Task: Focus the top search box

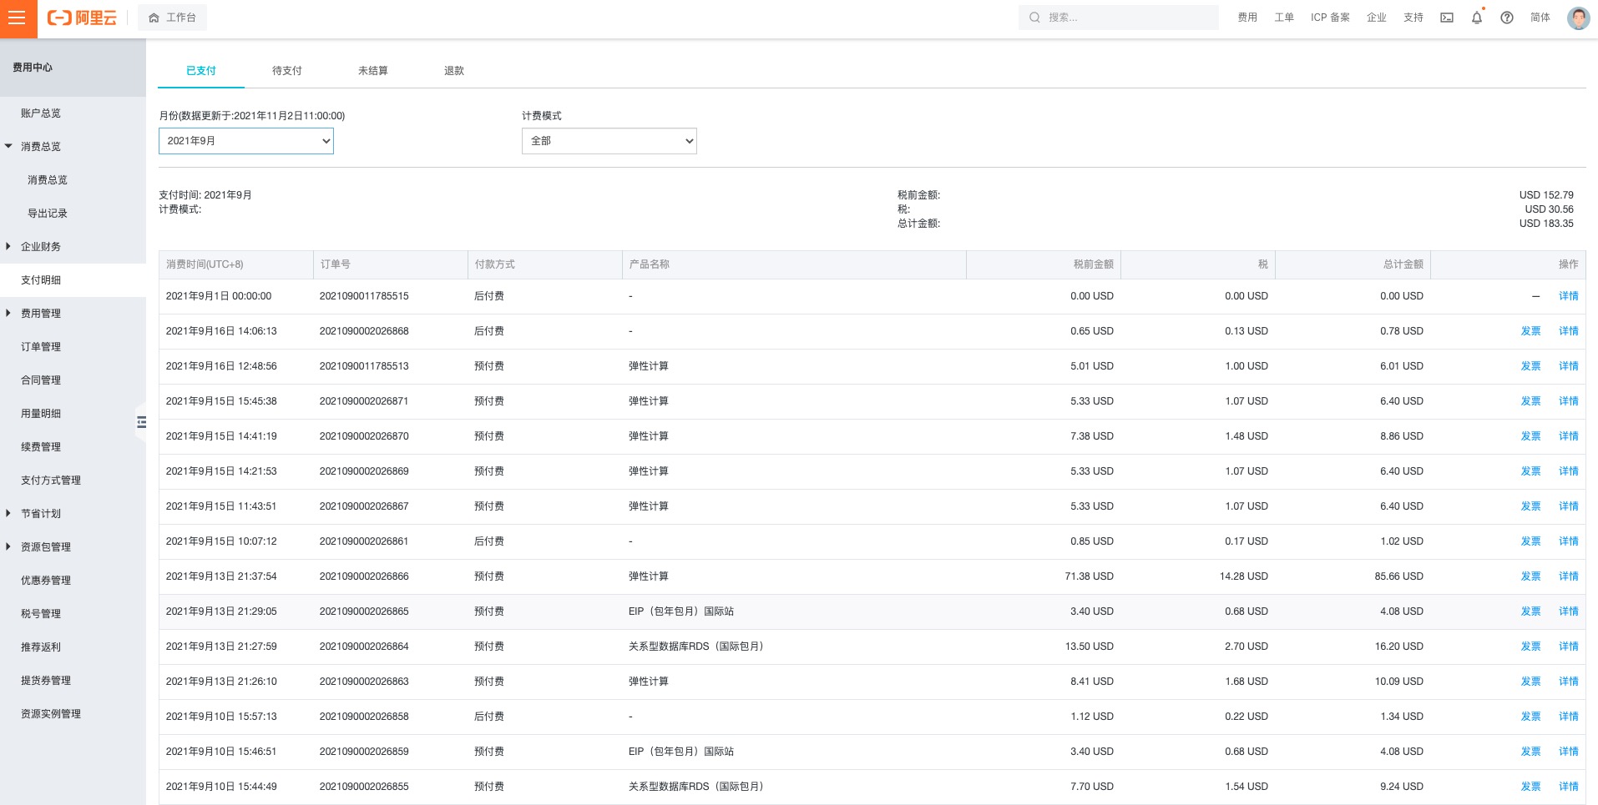Action: (x=1118, y=18)
